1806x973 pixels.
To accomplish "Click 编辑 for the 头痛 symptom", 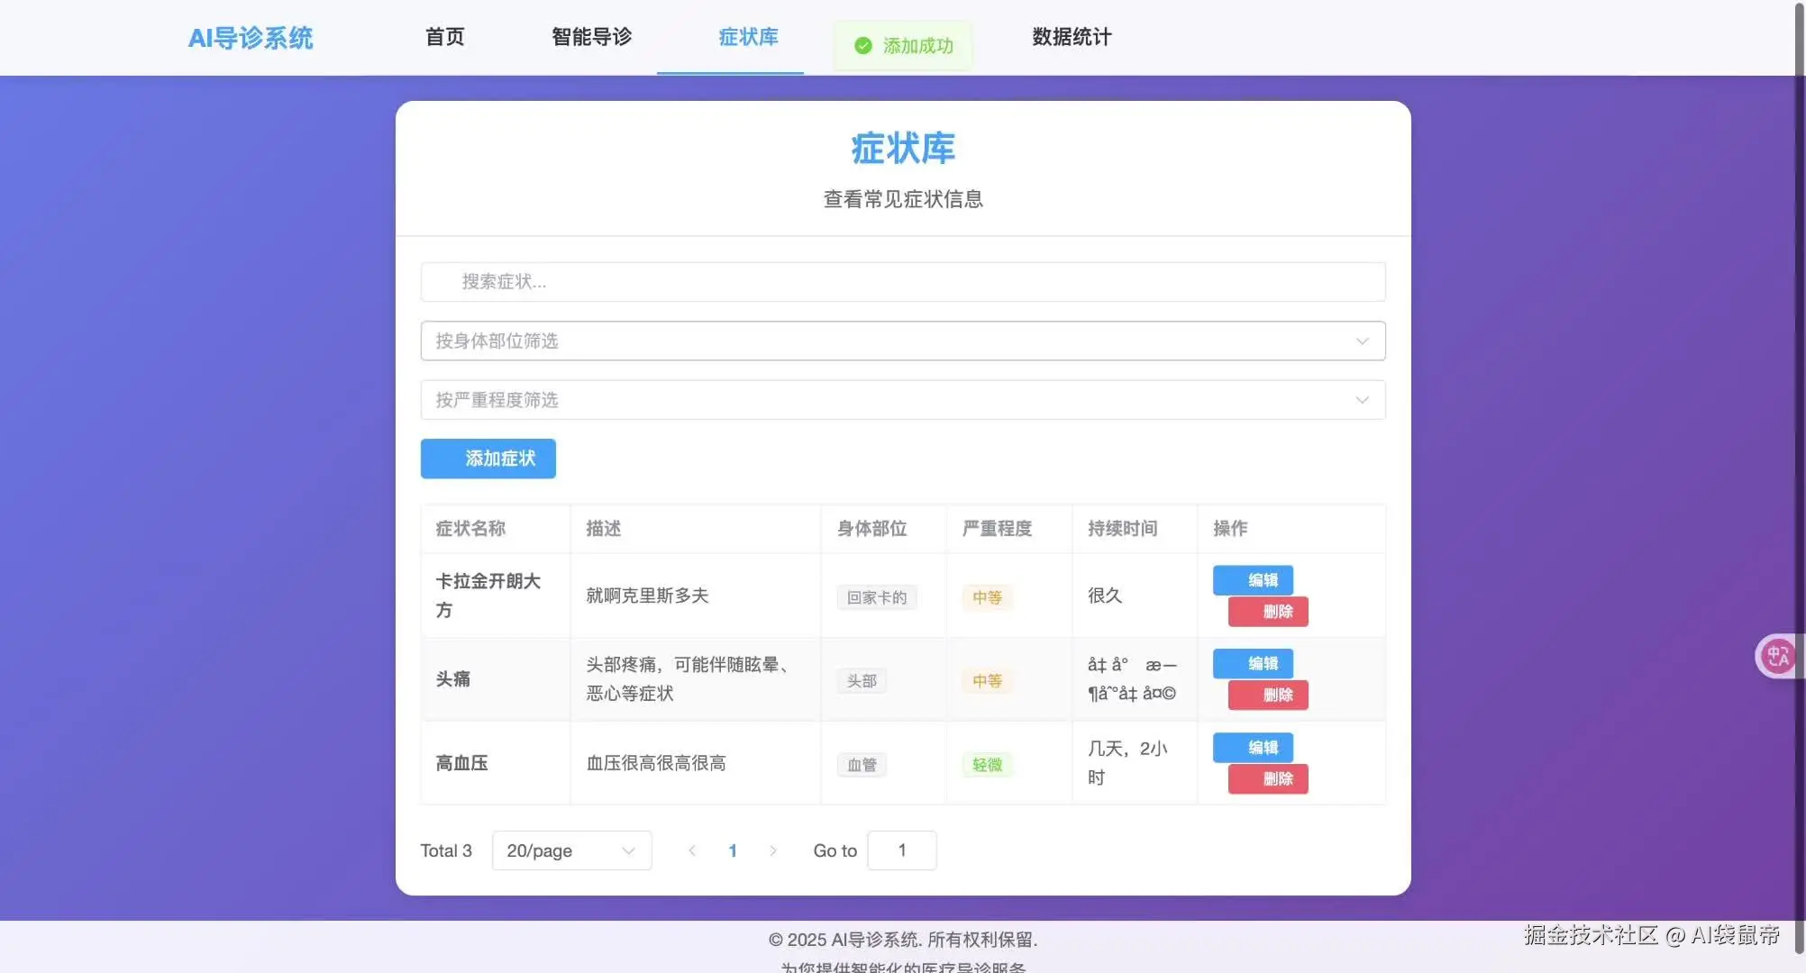I will coord(1253,664).
